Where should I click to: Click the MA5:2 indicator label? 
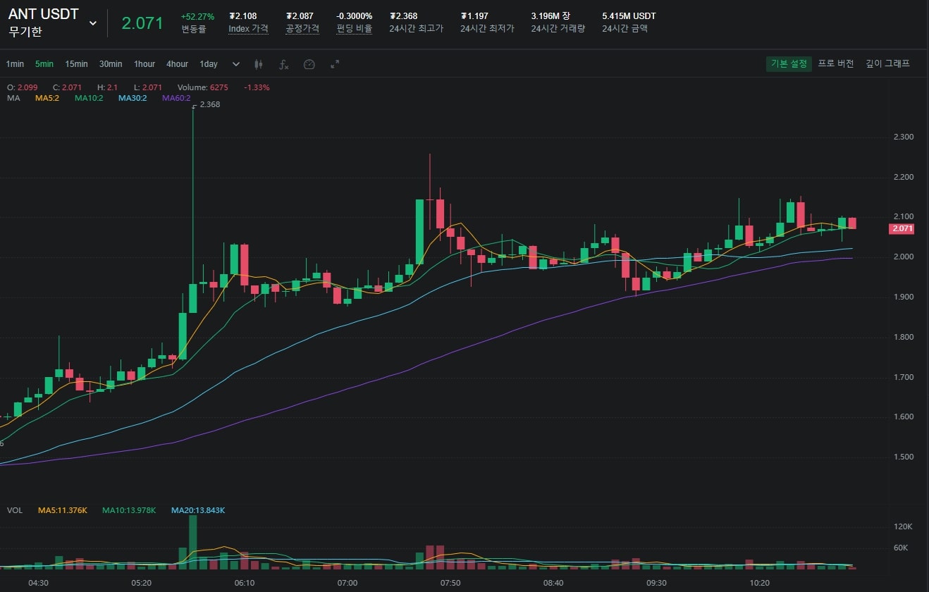[x=47, y=98]
